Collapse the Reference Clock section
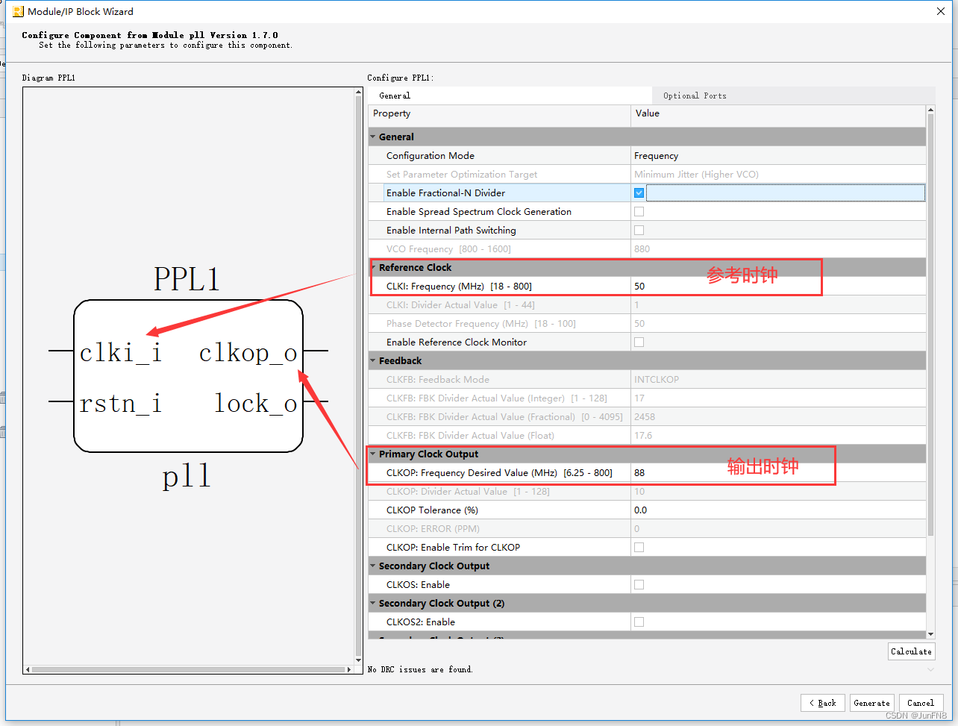This screenshot has width=958, height=726. 373,267
